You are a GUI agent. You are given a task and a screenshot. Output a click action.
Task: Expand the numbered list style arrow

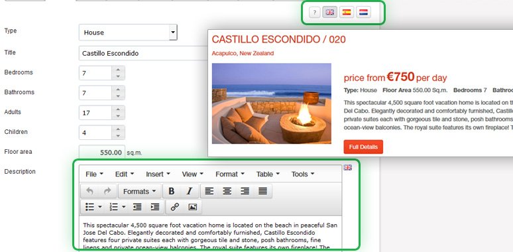pos(124,207)
